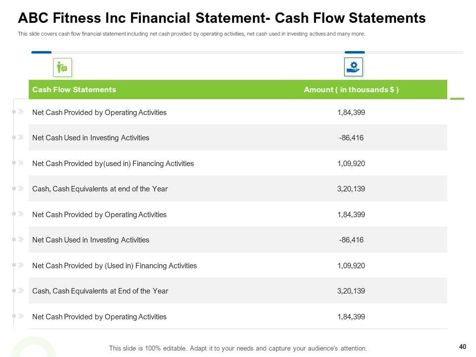476x357 pixels.
Task: Click the slide description text under the title
Action: coord(191,34)
